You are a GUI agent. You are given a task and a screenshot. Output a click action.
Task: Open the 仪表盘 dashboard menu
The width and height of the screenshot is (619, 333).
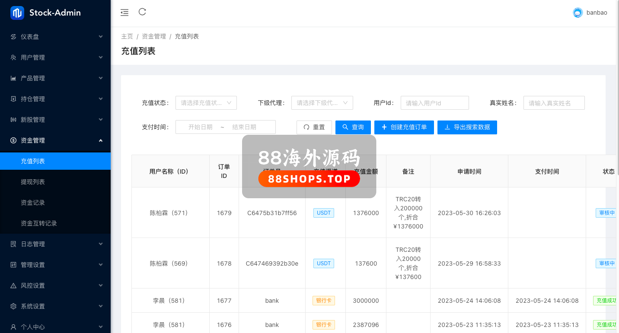click(x=55, y=37)
